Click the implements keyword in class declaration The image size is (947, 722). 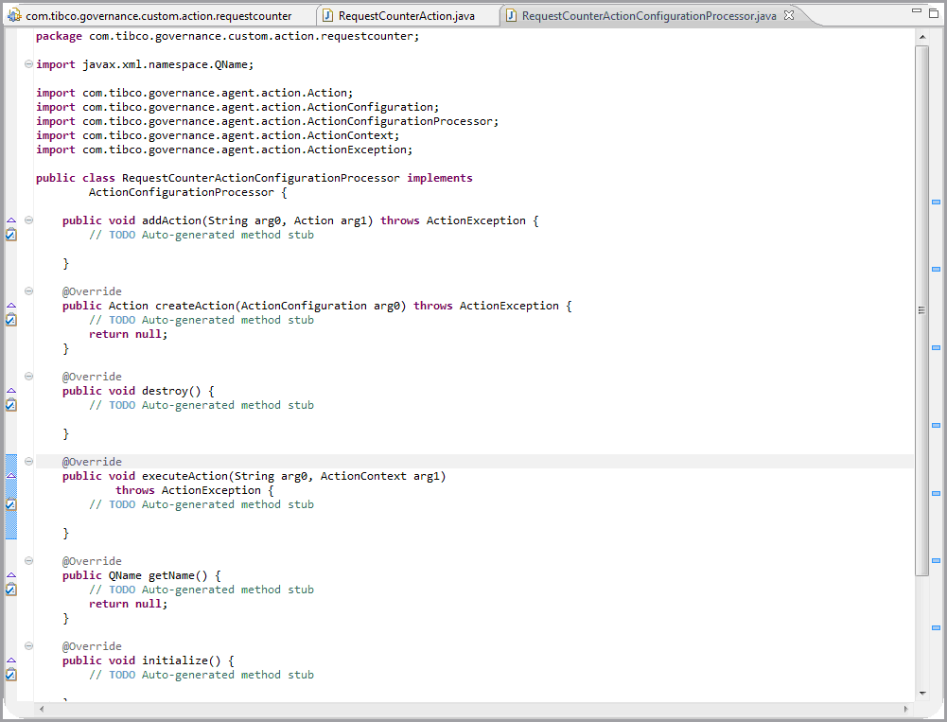(x=440, y=178)
